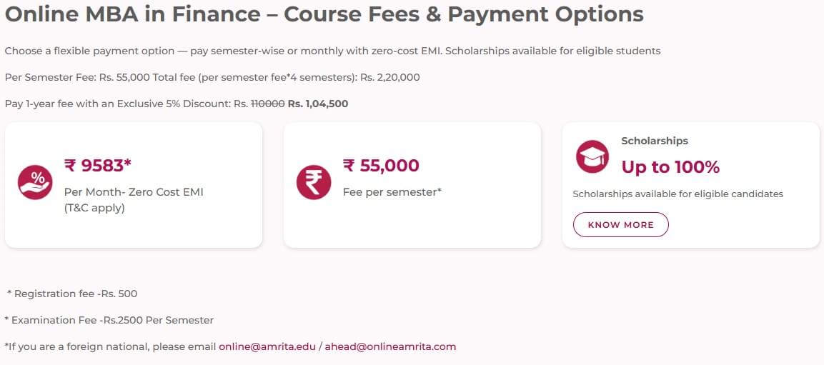The image size is (824, 365).
Task: Click the struck-through 110000 price
Action: click(x=267, y=104)
